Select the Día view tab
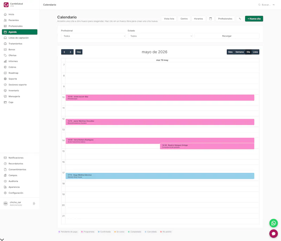281x241 pixels. click(x=248, y=52)
